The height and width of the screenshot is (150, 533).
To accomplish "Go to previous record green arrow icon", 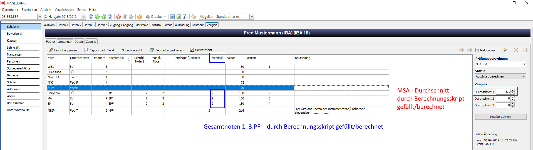I will [97, 17].
